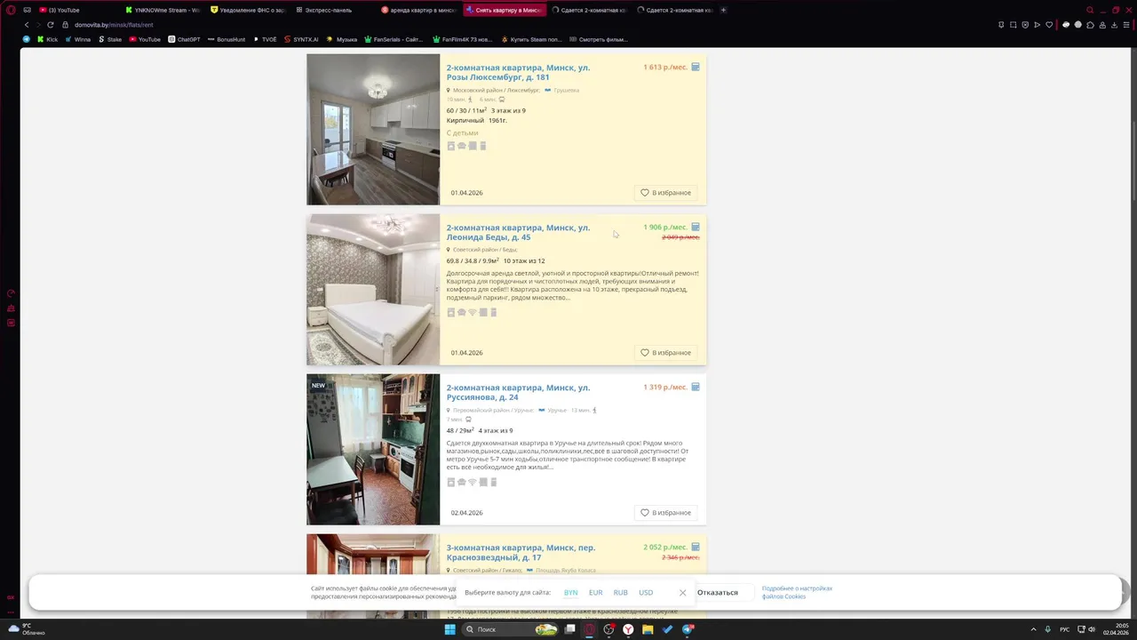Viewport: 1137px width, 640px height.
Task: Open the tab search magnifier icon
Action: click(1090, 10)
